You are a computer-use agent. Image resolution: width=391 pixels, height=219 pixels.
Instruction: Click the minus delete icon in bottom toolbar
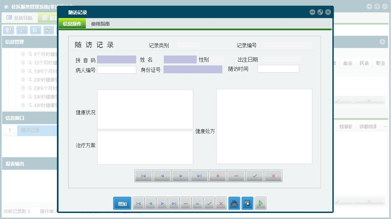tap(186, 204)
